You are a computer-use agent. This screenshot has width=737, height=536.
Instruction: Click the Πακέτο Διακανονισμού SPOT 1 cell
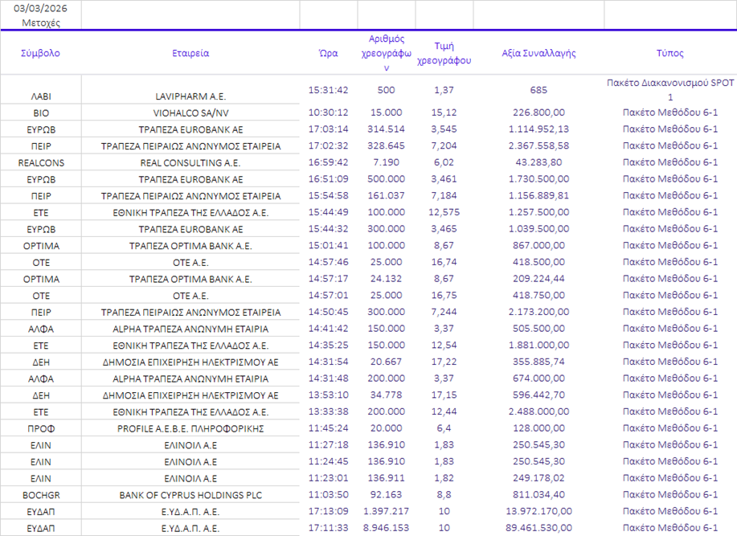[670, 90]
